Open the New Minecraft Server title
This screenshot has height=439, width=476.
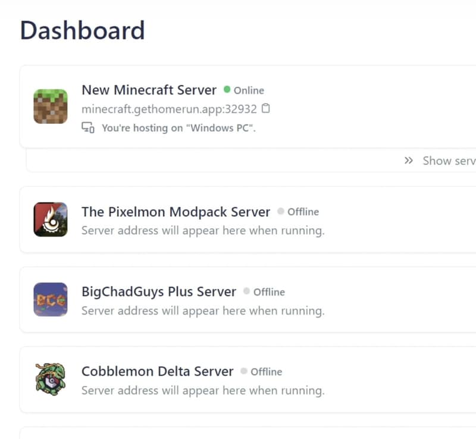click(149, 90)
